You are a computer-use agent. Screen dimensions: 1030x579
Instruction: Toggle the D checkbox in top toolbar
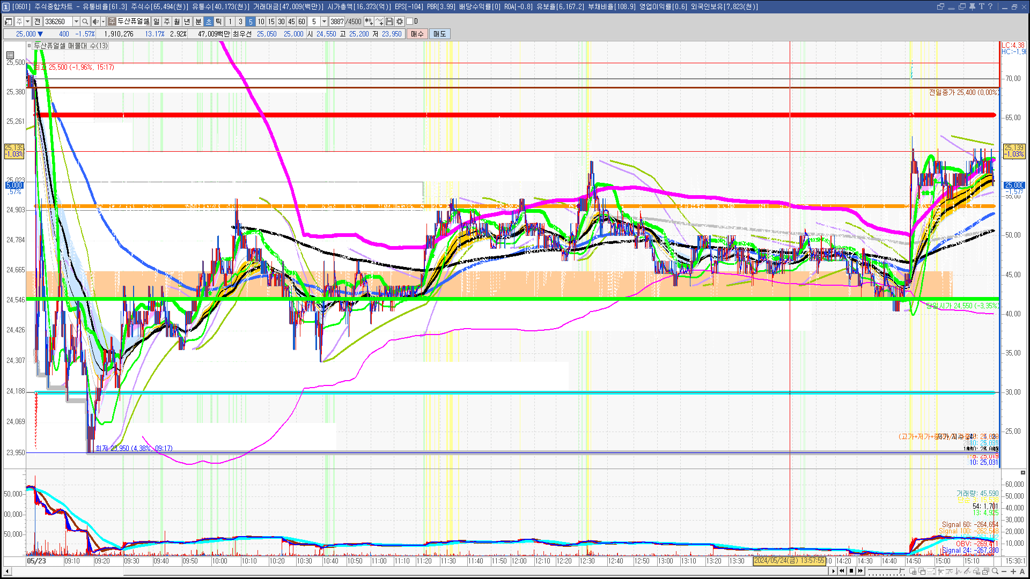[410, 21]
